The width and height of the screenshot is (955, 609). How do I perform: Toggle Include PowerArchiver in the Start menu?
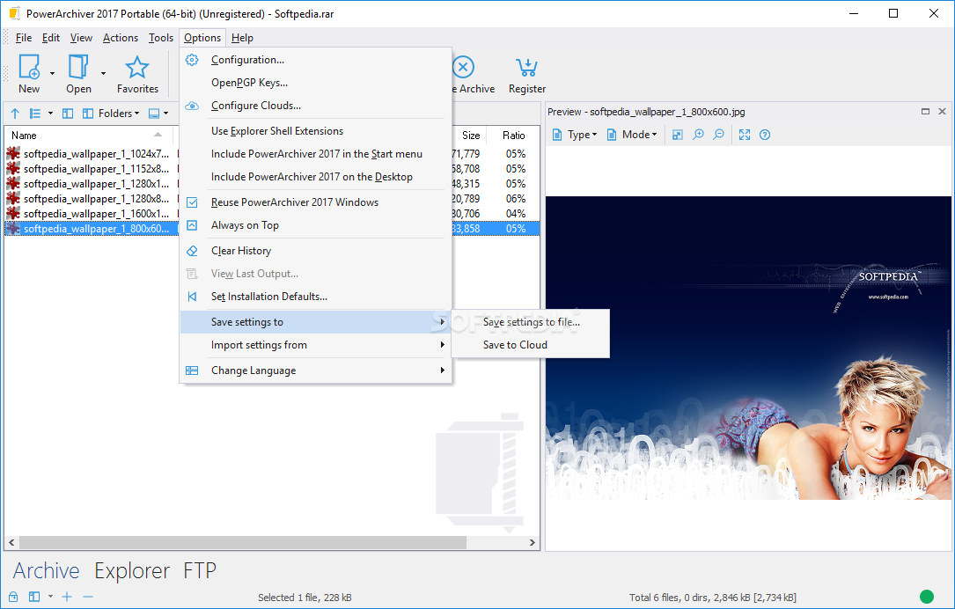315,154
